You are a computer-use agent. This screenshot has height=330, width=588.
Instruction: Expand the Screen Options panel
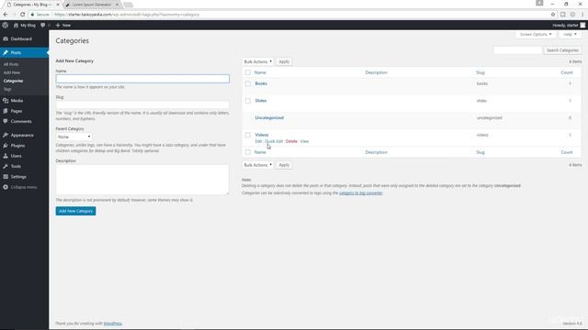click(536, 35)
